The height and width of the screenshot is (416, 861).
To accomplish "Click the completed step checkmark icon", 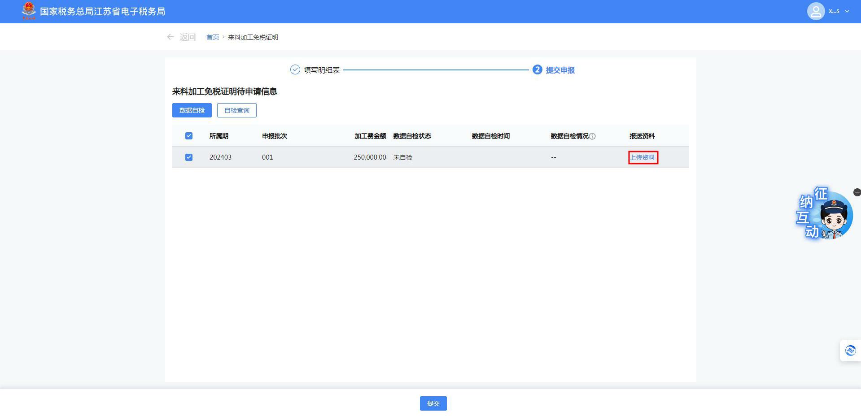I will (295, 70).
